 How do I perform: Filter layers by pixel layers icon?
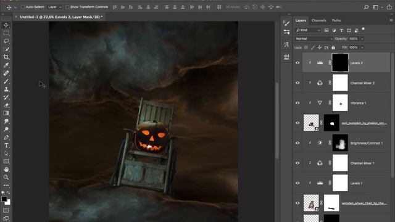click(326, 30)
